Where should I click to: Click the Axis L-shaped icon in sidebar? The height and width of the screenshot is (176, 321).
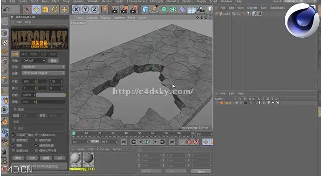[x=4, y=91]
